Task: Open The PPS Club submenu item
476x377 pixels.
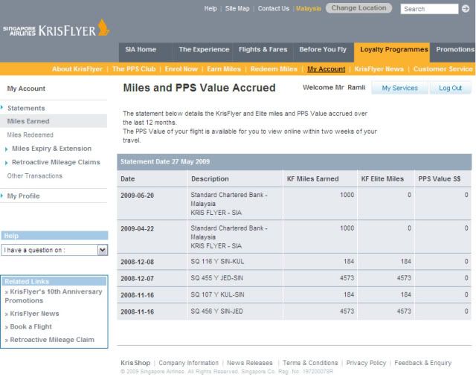Action: pos(134,69)
